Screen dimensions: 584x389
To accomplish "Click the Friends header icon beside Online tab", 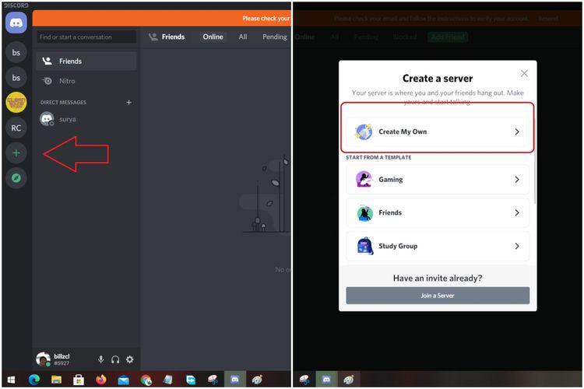I will pos(153,37).
